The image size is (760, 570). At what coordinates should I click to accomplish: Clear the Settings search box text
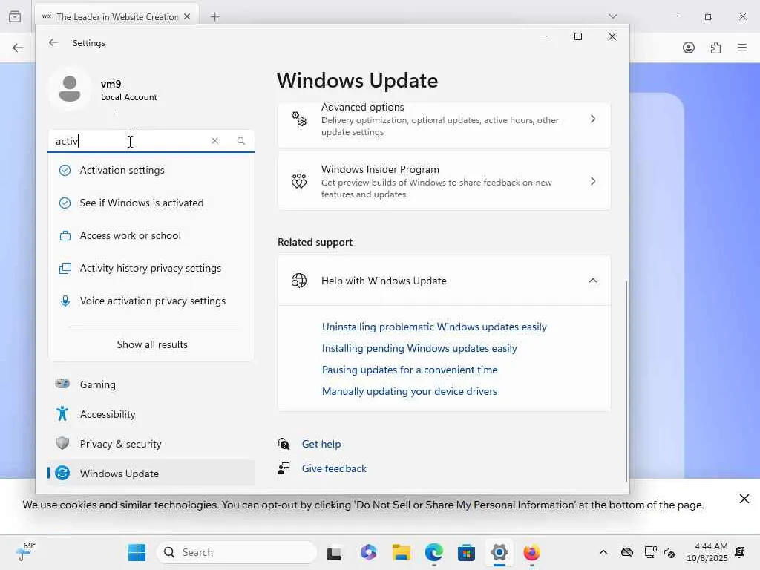(x=214, y=140)
